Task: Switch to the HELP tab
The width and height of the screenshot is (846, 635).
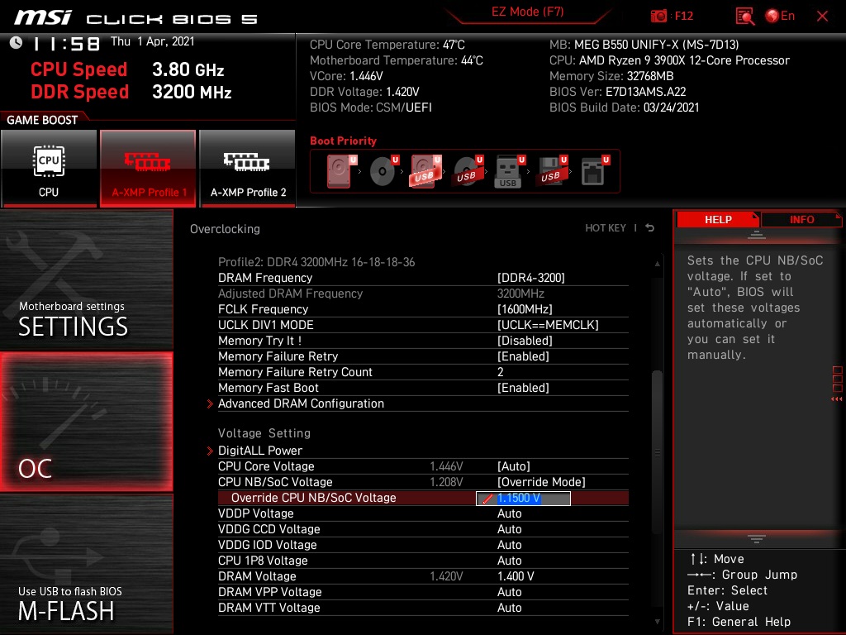Action: click(718, 220)
